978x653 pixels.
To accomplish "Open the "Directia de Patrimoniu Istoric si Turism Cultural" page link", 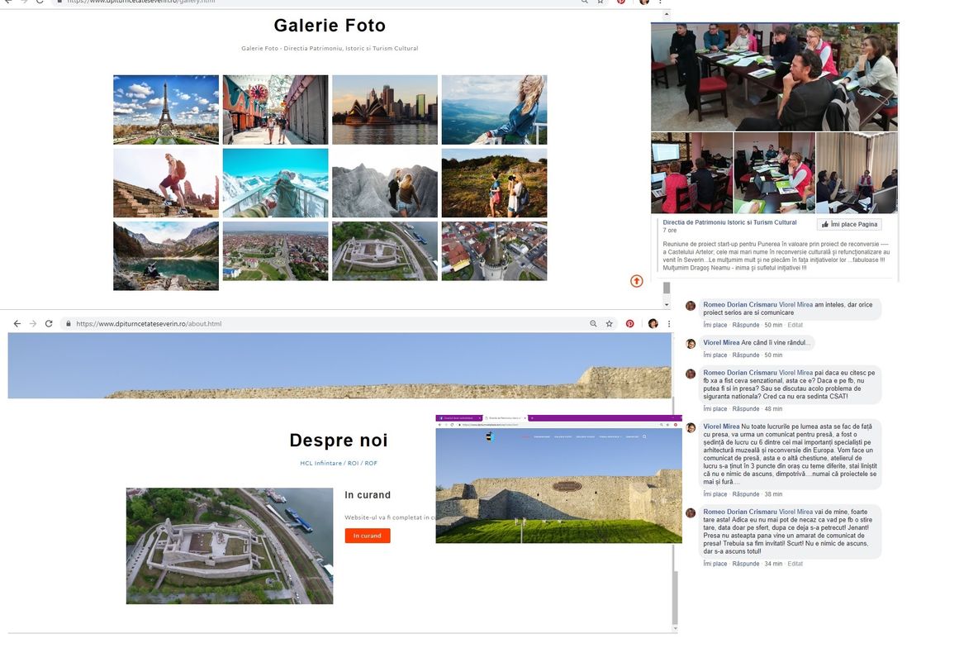I will point(728,222).
